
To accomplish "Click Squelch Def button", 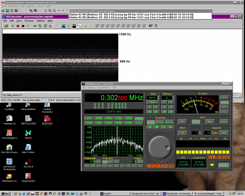I will click(x=224, y=133).
